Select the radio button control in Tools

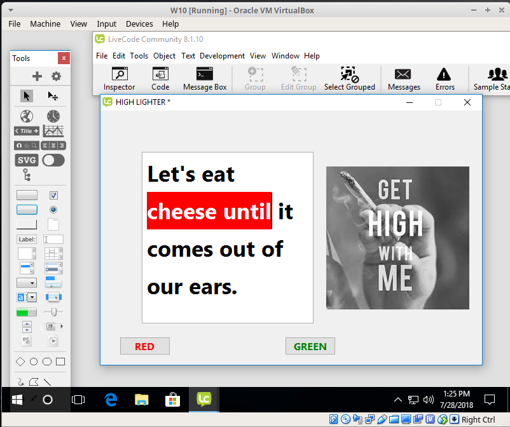pyautogui.click(x=53, y=210)
